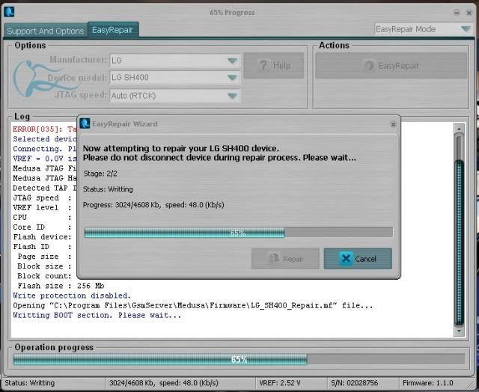Click the log vertical scrollbar thumb
The height and width of the screenshot is (392, 479).
[459, 242]
